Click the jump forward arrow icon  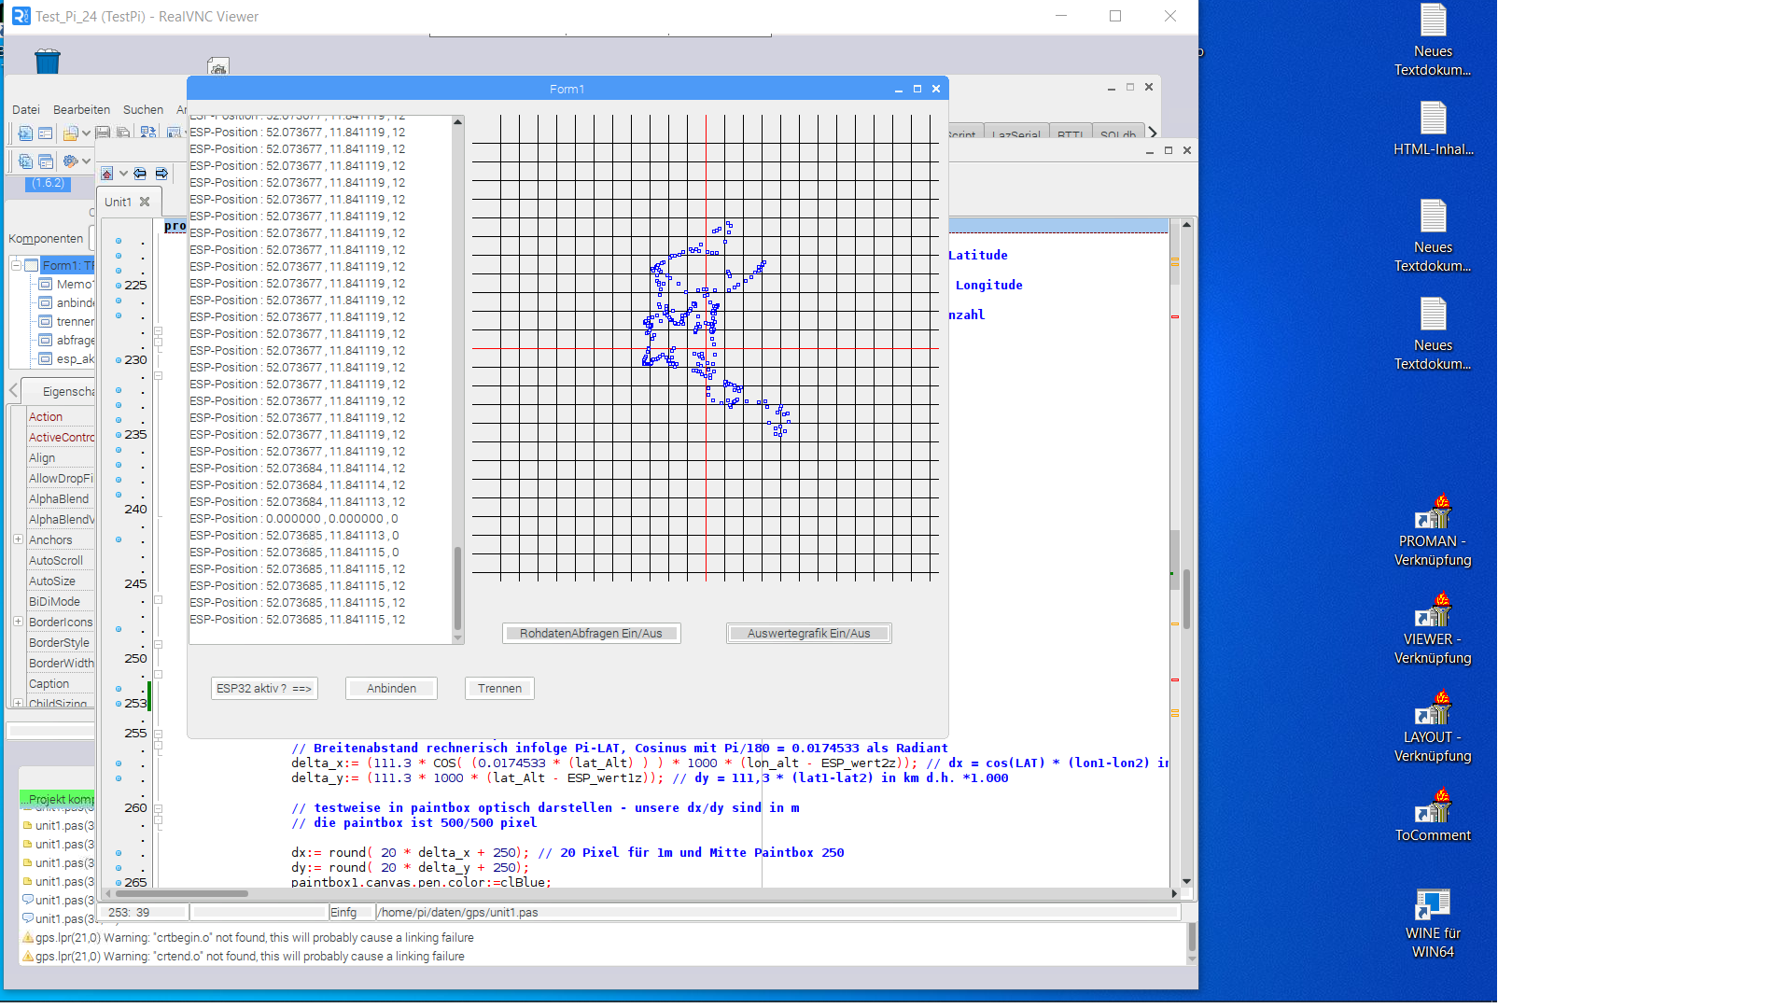click(161, 174)
